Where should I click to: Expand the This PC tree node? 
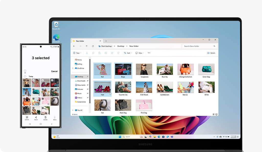coord(73,110)
